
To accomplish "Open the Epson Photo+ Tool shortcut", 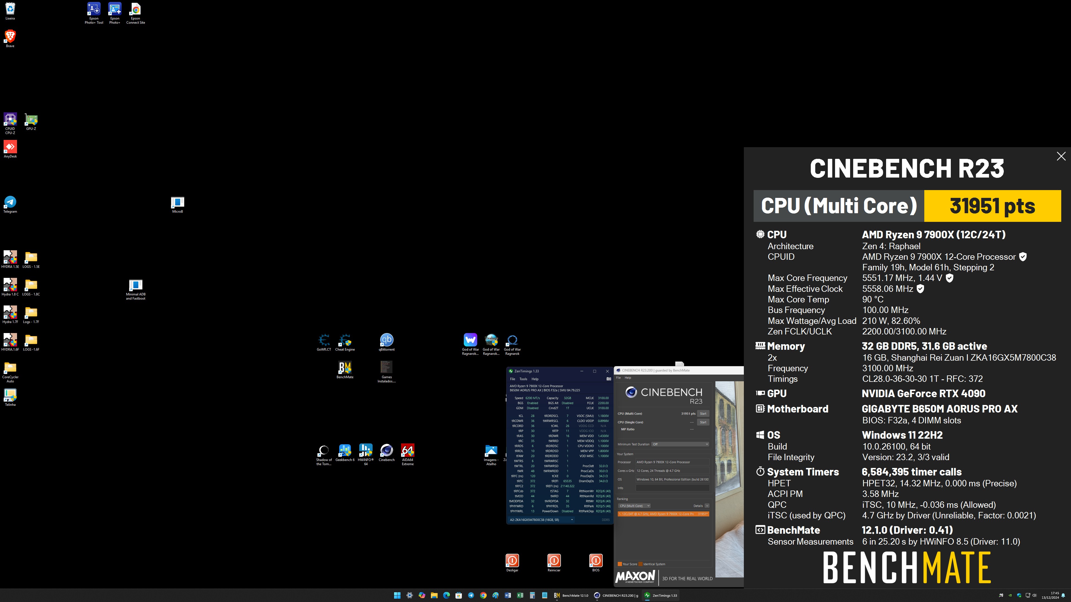I will click(x=94, y=13).
